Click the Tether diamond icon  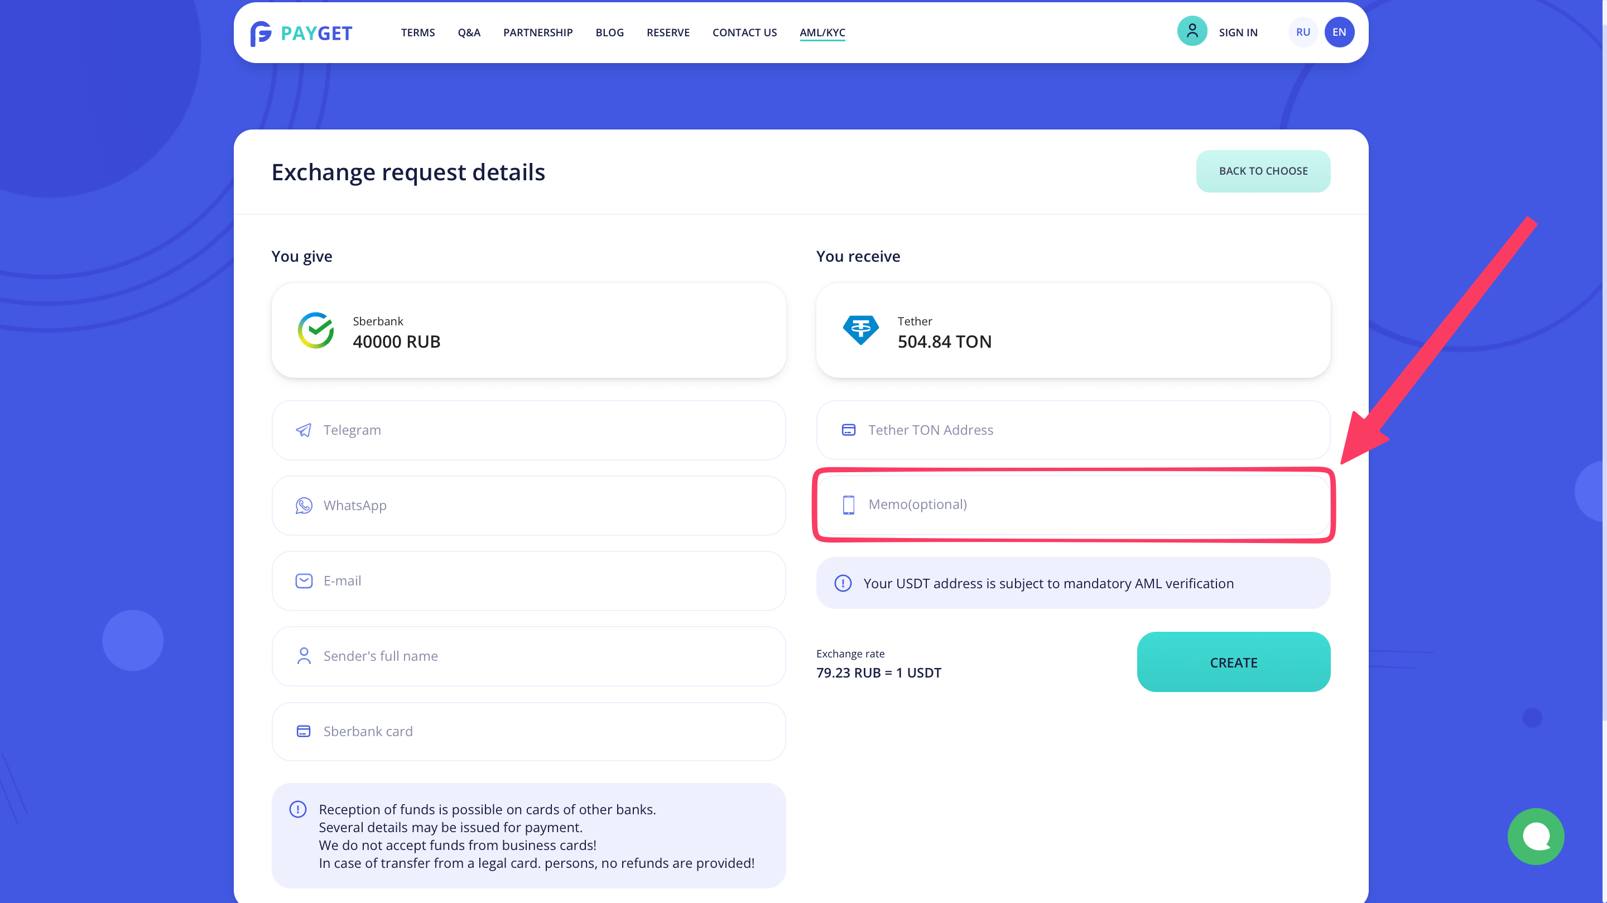860,330
